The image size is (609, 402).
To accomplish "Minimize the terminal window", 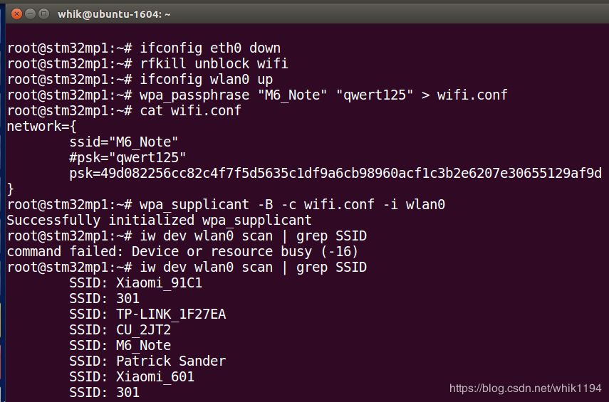I will [x=31, y=14].
